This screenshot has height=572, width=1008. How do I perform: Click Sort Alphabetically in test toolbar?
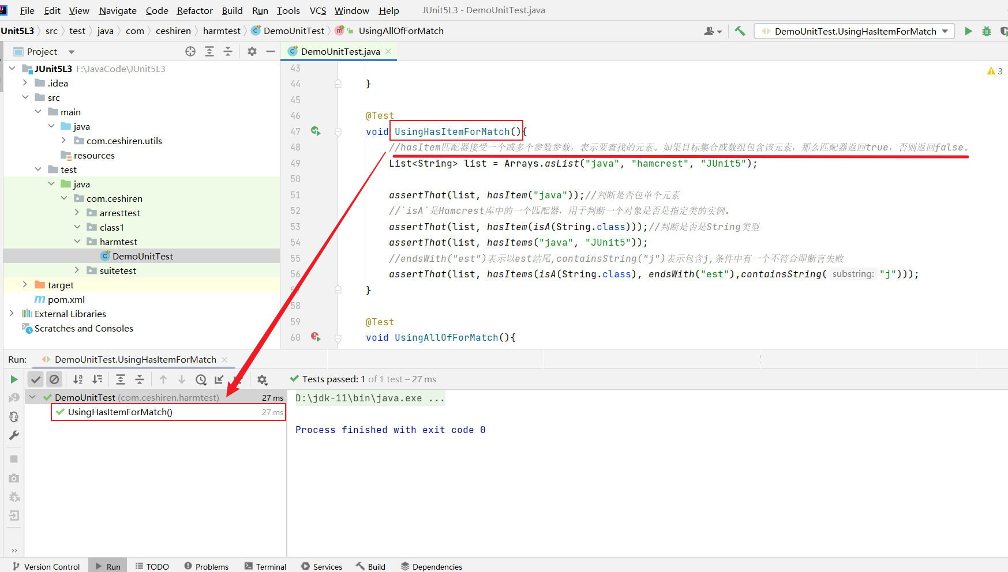(78, 379)
